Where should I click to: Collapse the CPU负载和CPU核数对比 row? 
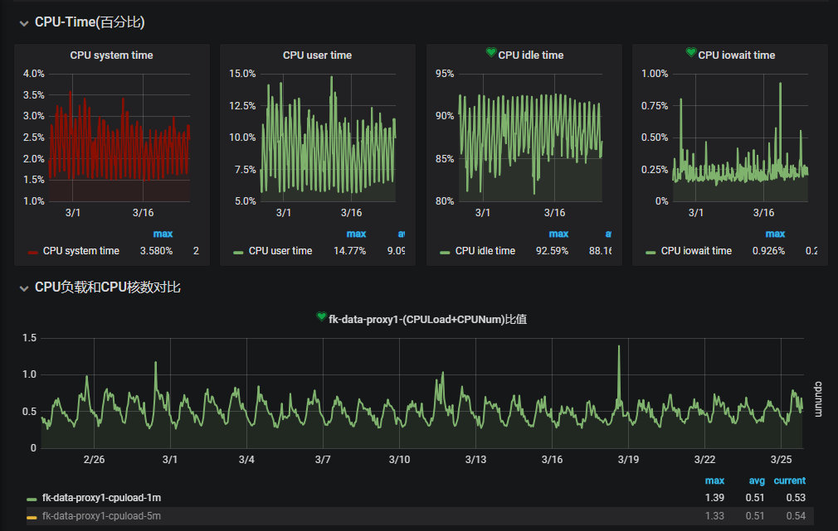24,288
